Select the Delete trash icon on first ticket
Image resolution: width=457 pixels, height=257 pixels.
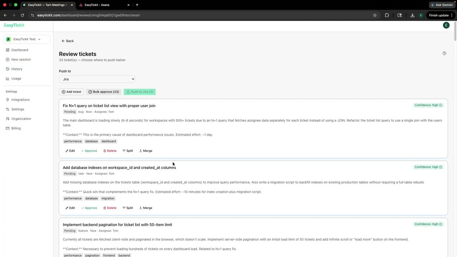tap(105, 151)
